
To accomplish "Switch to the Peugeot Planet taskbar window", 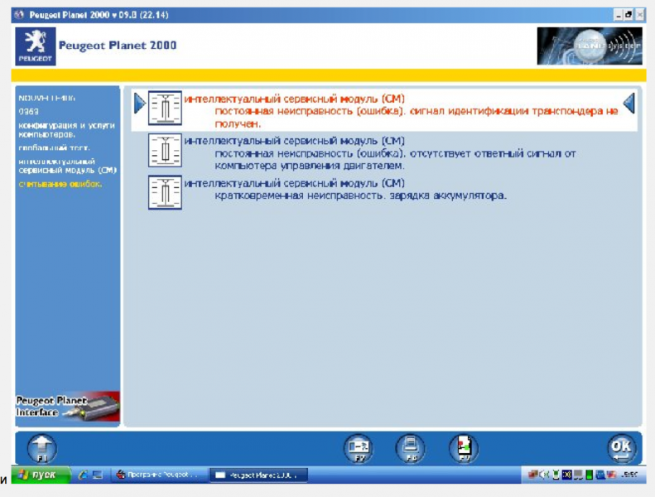I will tap(257, 475).
